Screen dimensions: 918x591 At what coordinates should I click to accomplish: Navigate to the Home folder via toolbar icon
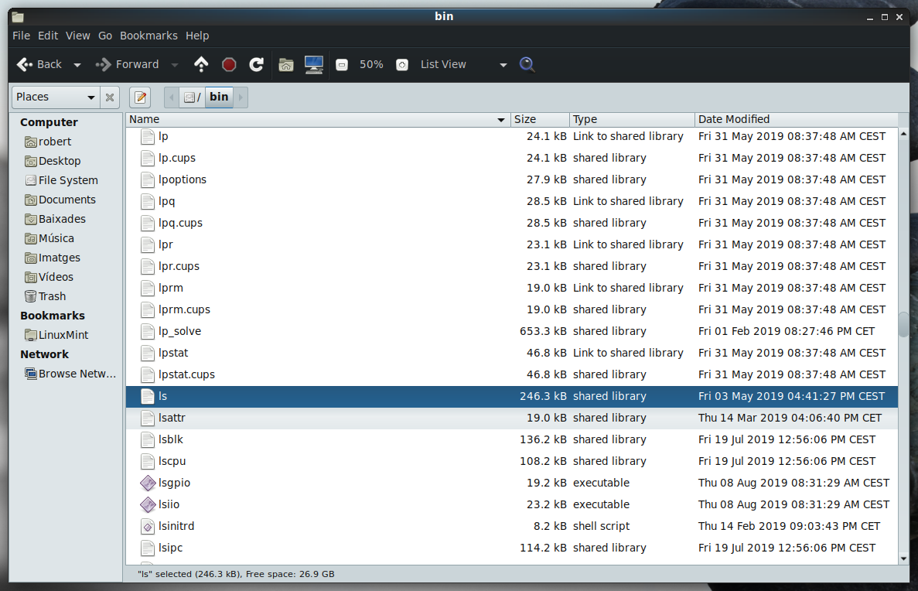point(286,64)
